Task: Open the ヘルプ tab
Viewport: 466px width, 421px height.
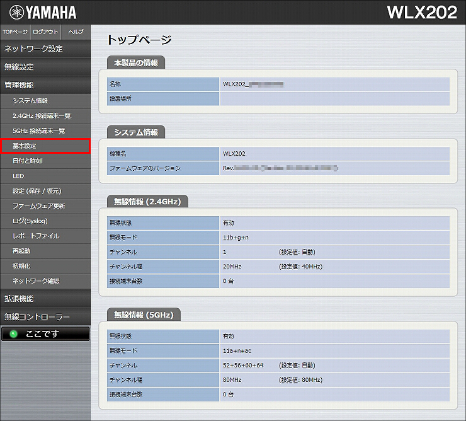Action: [76, 32]
